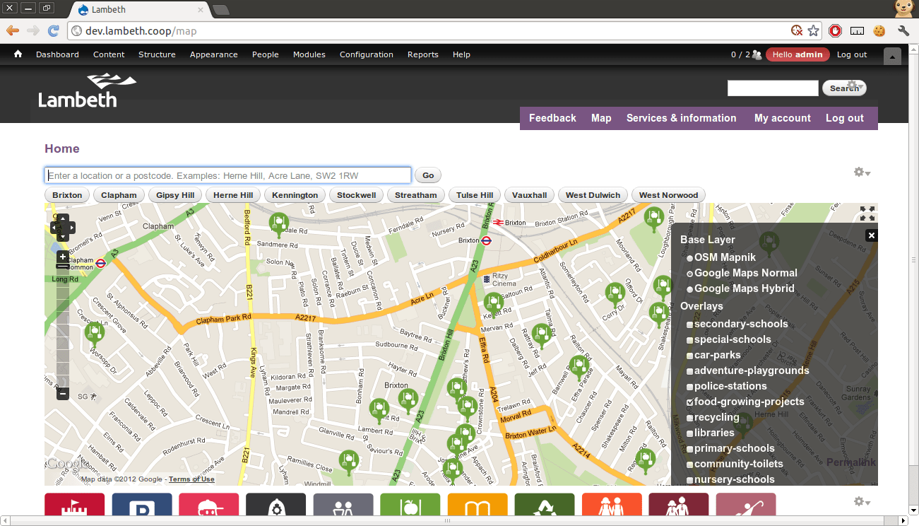Enable the car-parks overlay

[690, 356]
